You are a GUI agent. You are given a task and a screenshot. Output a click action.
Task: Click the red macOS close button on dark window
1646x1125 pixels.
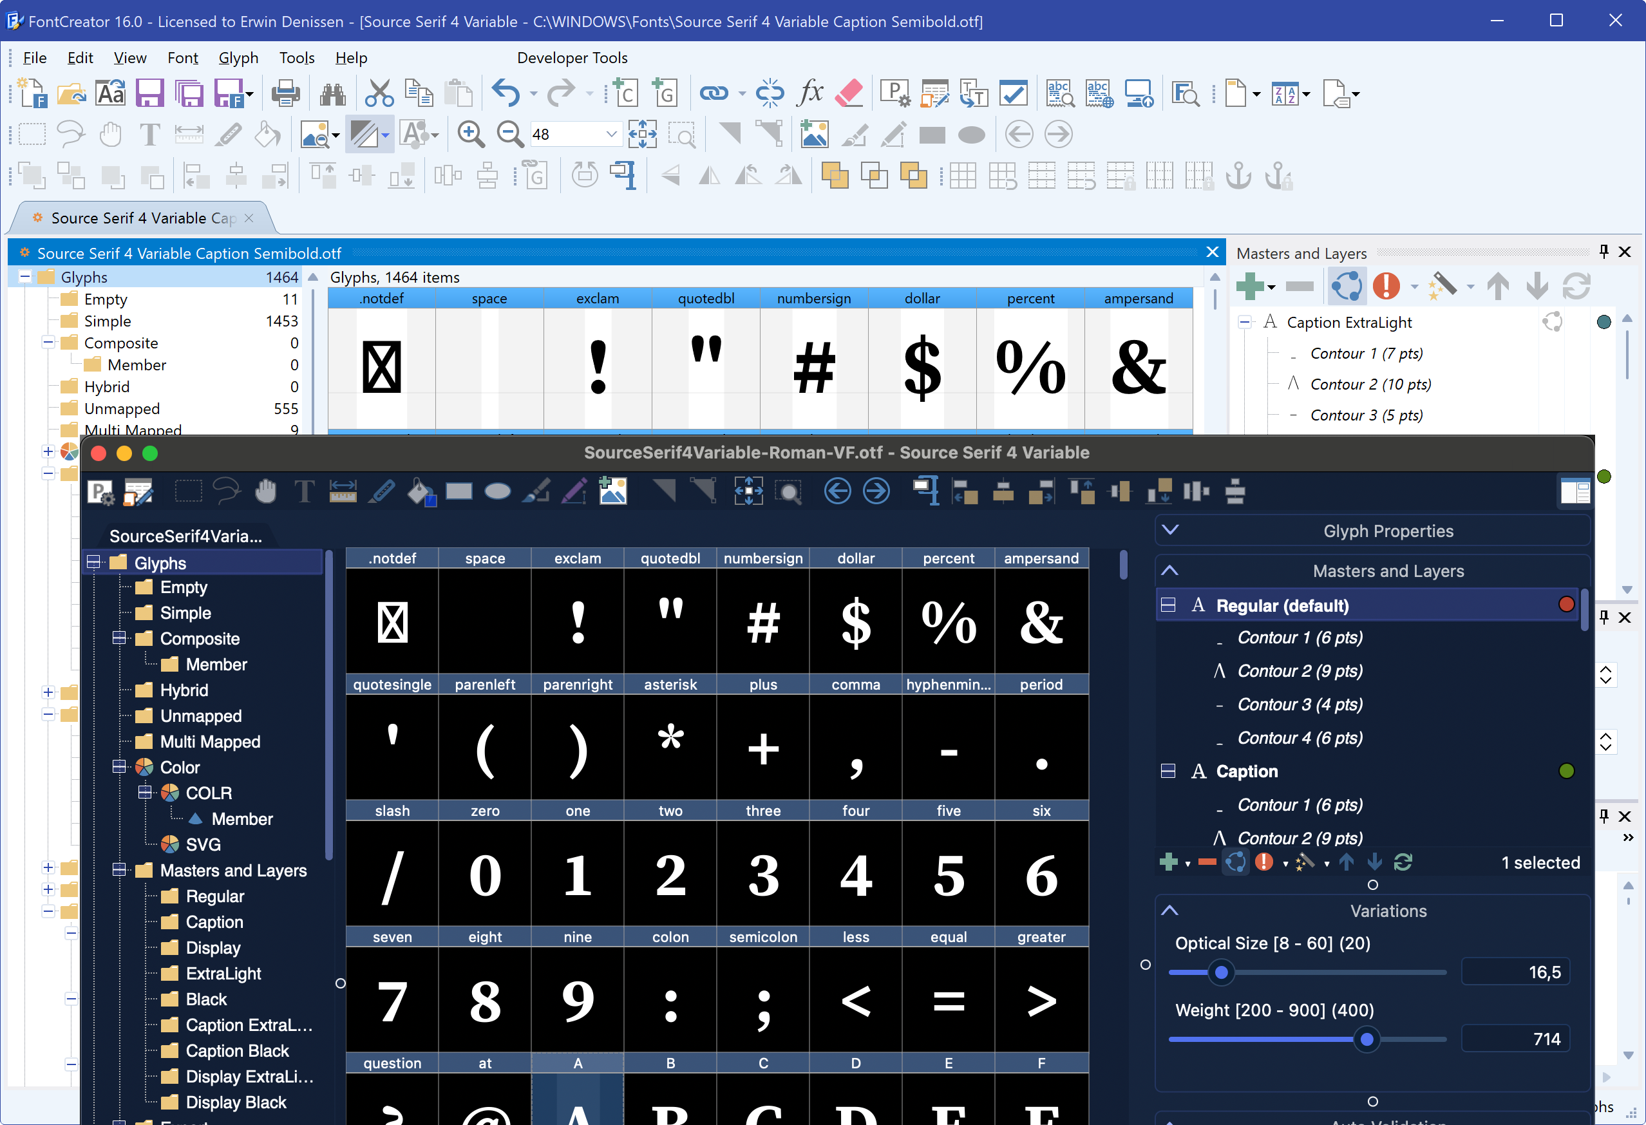(x=99, y=453)
